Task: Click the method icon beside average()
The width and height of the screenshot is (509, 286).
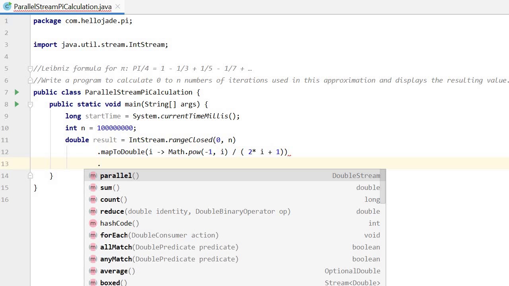Action: click(x=93, y=271)
